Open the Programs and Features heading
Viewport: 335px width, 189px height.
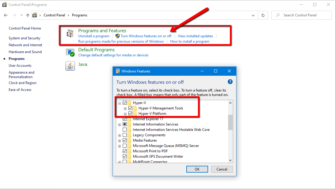102,30
